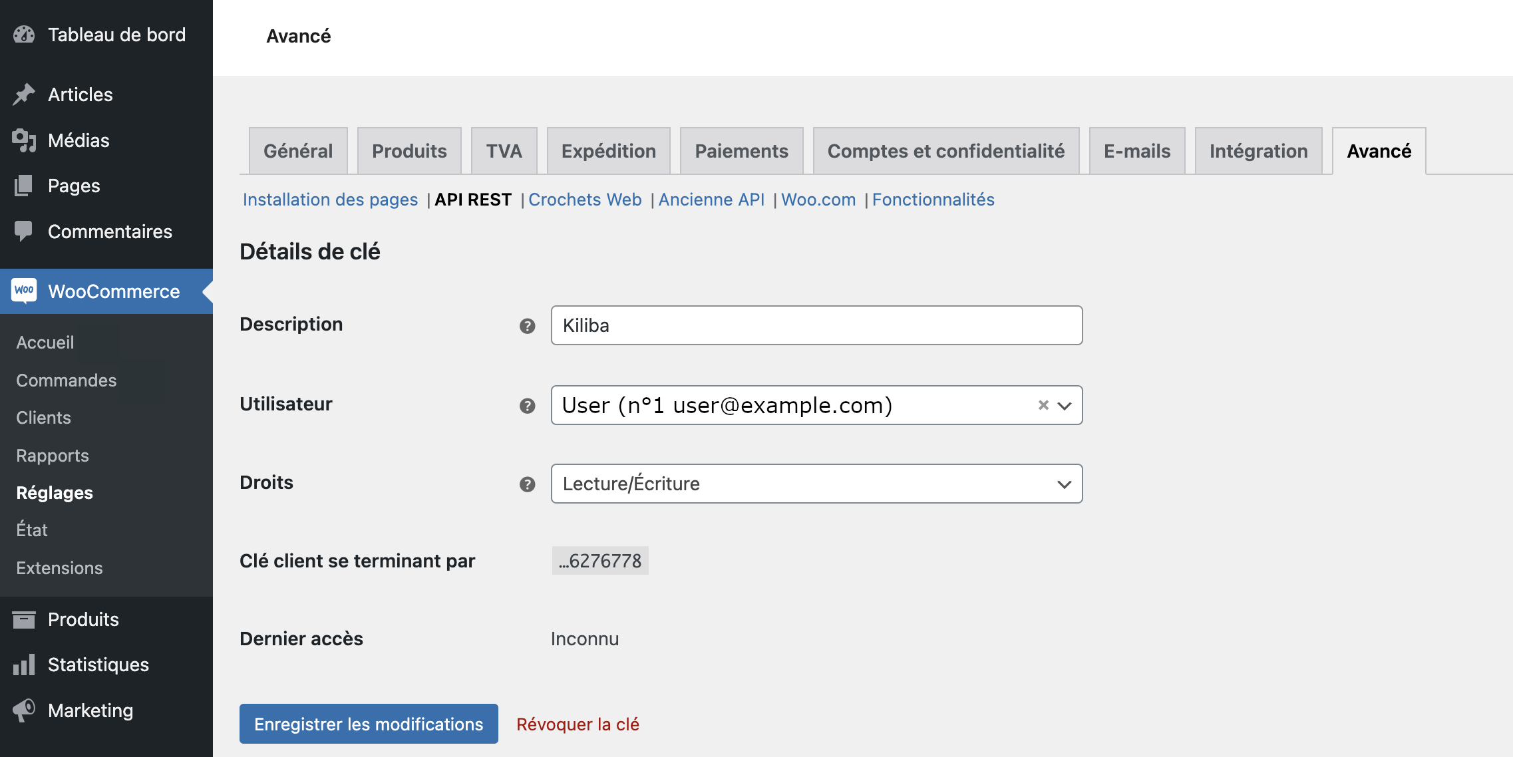Click the Tableau de bord dashboard icon
The image size is (1513, 757).
pos(24,35)
